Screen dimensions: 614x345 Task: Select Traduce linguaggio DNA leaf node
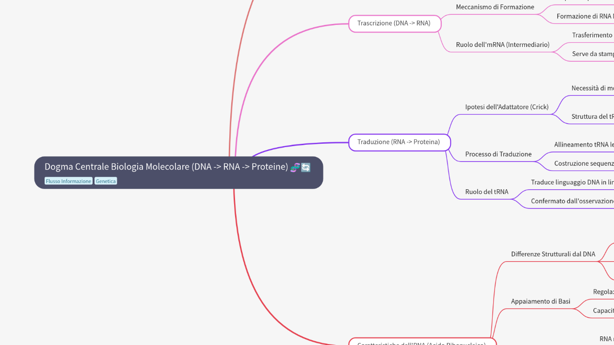(572, 183)
